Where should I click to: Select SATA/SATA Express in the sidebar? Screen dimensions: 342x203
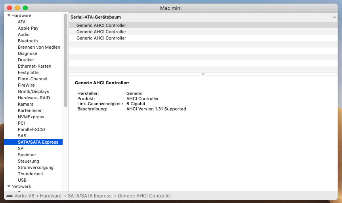[33, 142]
